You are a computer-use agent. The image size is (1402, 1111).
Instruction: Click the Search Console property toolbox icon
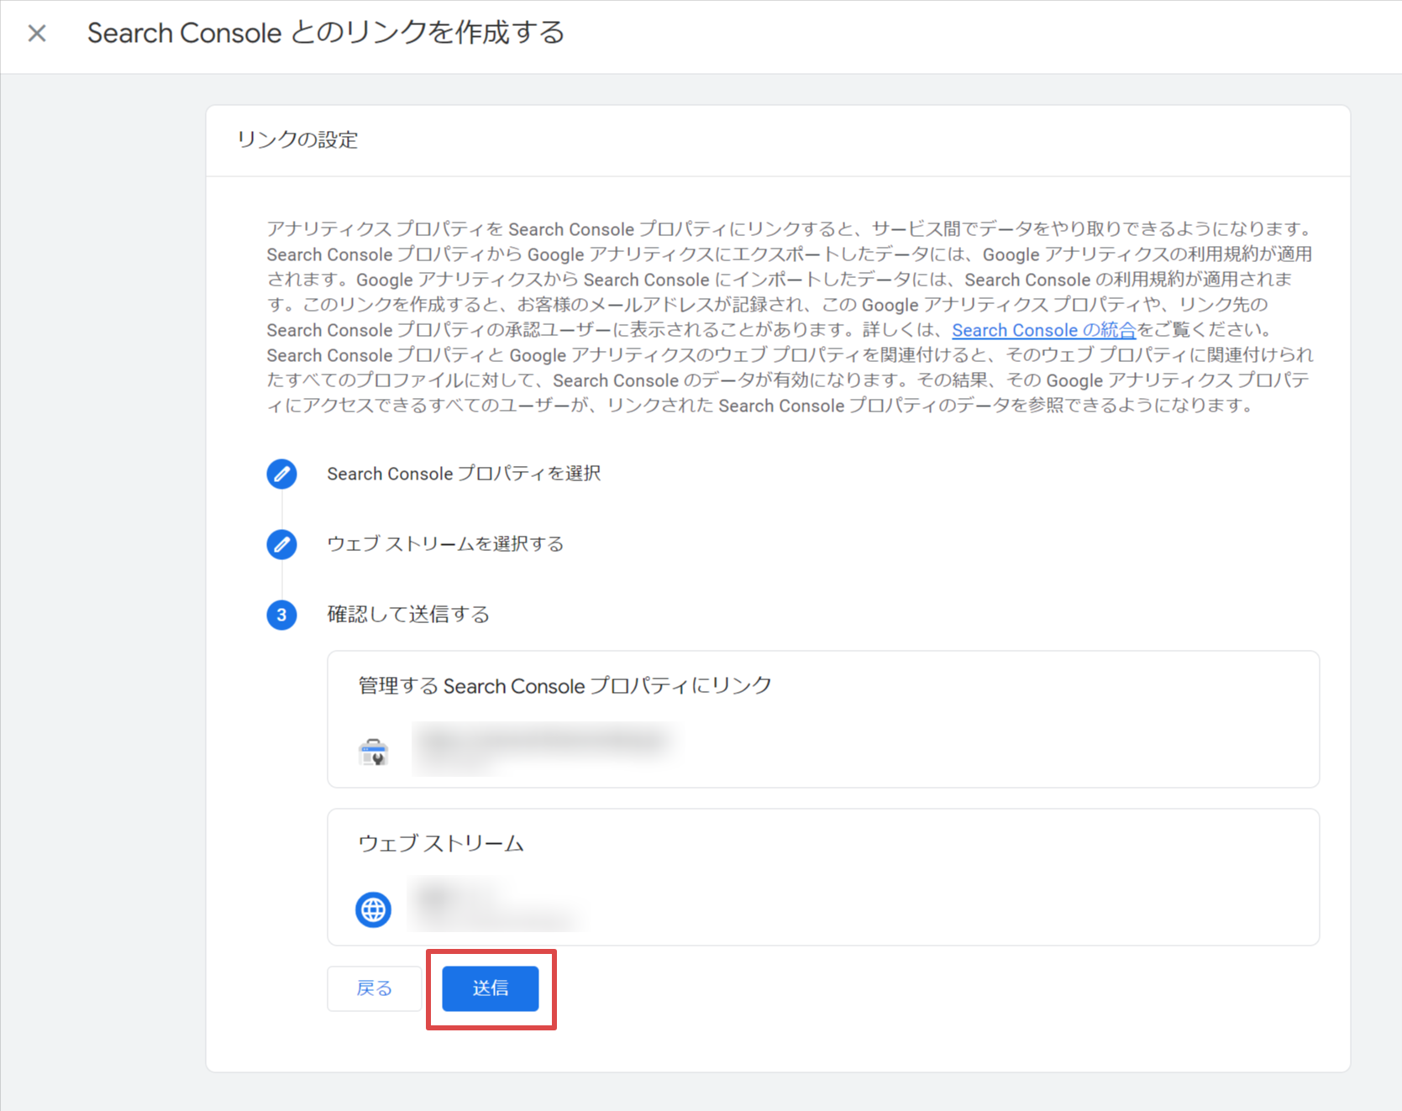click(374, 752)
